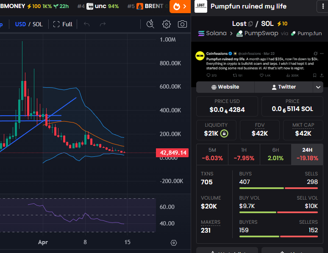Undo the last chart action

[x=86, y=24]
